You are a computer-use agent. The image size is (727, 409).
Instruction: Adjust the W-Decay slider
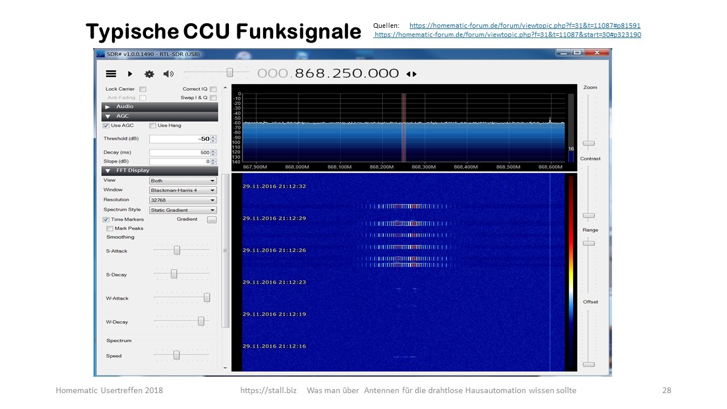pos(201,322)
